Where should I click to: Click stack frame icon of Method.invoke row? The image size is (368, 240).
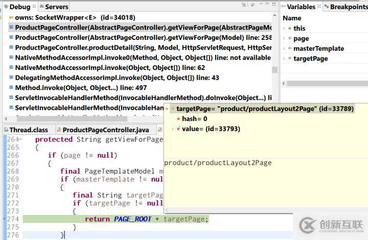point(11,87)
